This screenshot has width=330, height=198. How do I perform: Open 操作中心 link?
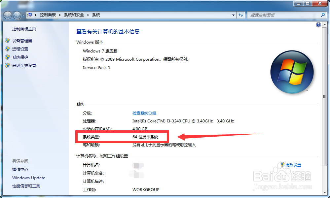[x=20, y=169]
